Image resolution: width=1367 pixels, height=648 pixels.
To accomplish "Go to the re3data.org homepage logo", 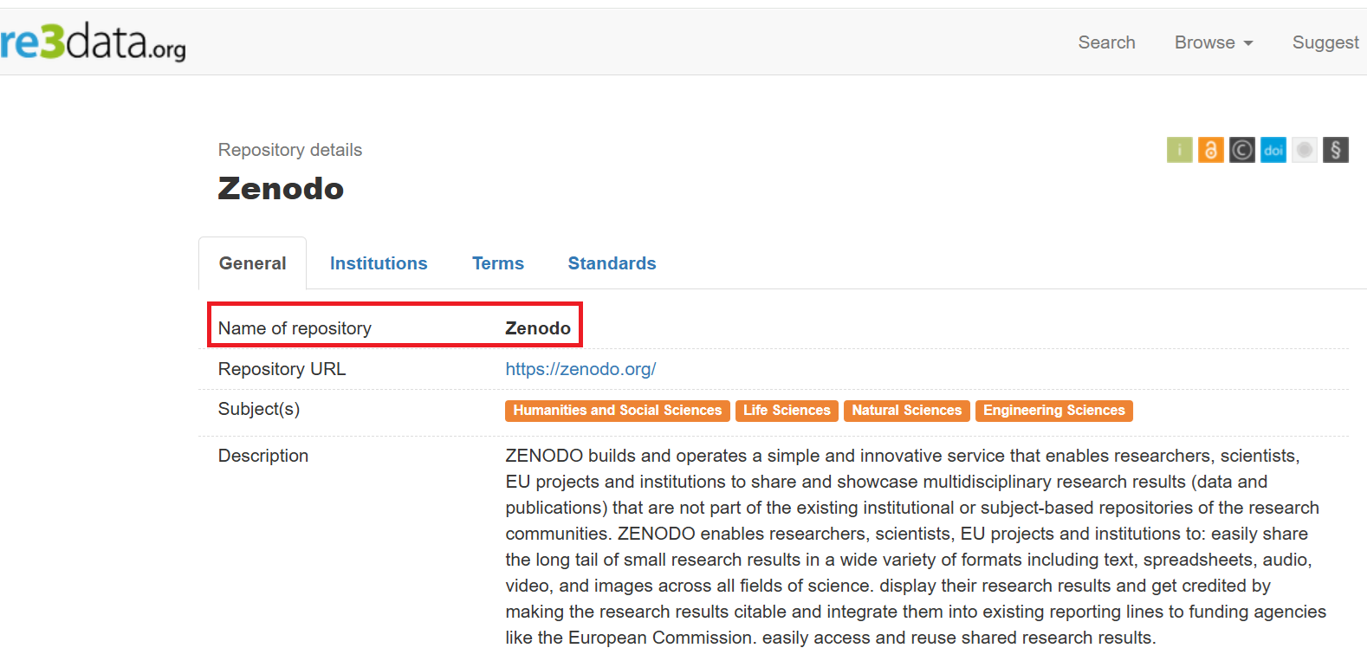I will (93, 42).
